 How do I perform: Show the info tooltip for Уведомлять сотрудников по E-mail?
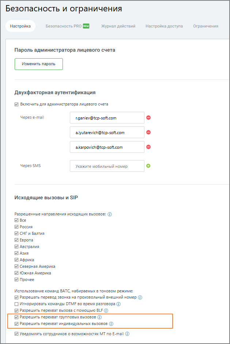(x=127, y=334)
